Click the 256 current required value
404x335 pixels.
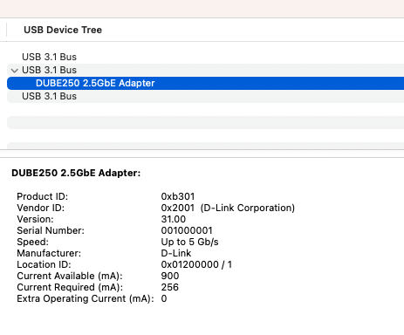pyautogui.click(x=170, y=287)
